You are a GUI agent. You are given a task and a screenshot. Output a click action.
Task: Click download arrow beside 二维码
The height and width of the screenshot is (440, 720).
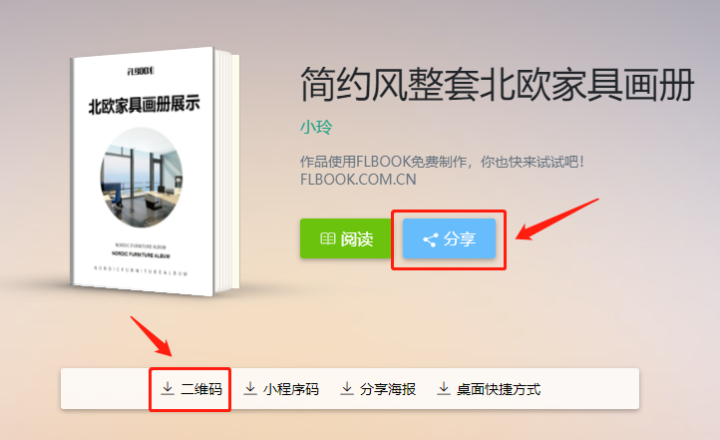[x=168, y=388]
